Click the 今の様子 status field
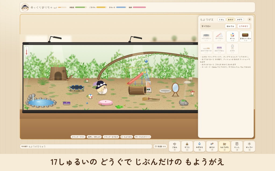This screenshot has height=171, width=275. point(86,146)
